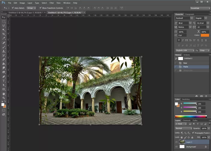Select the Magic Wand tool
Image resolution: width=211 pixels, height=151 pixels.
pyautogui.click(x=4, y=30)
